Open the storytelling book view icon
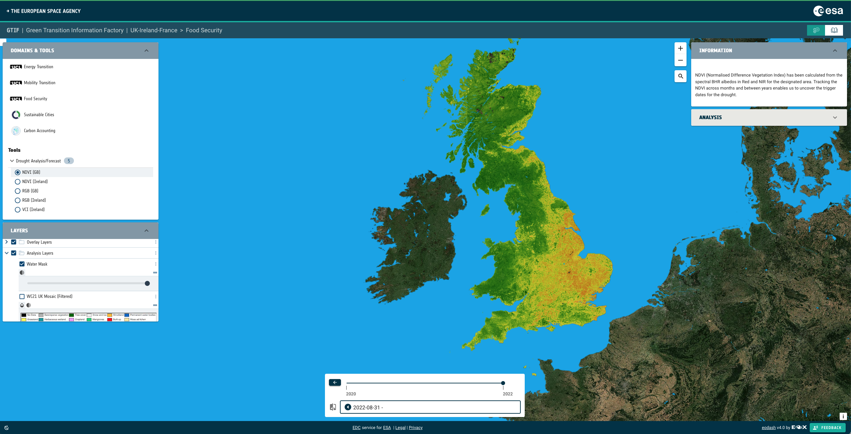The height and width of the screenshot is (434, 851). point(834,30)
